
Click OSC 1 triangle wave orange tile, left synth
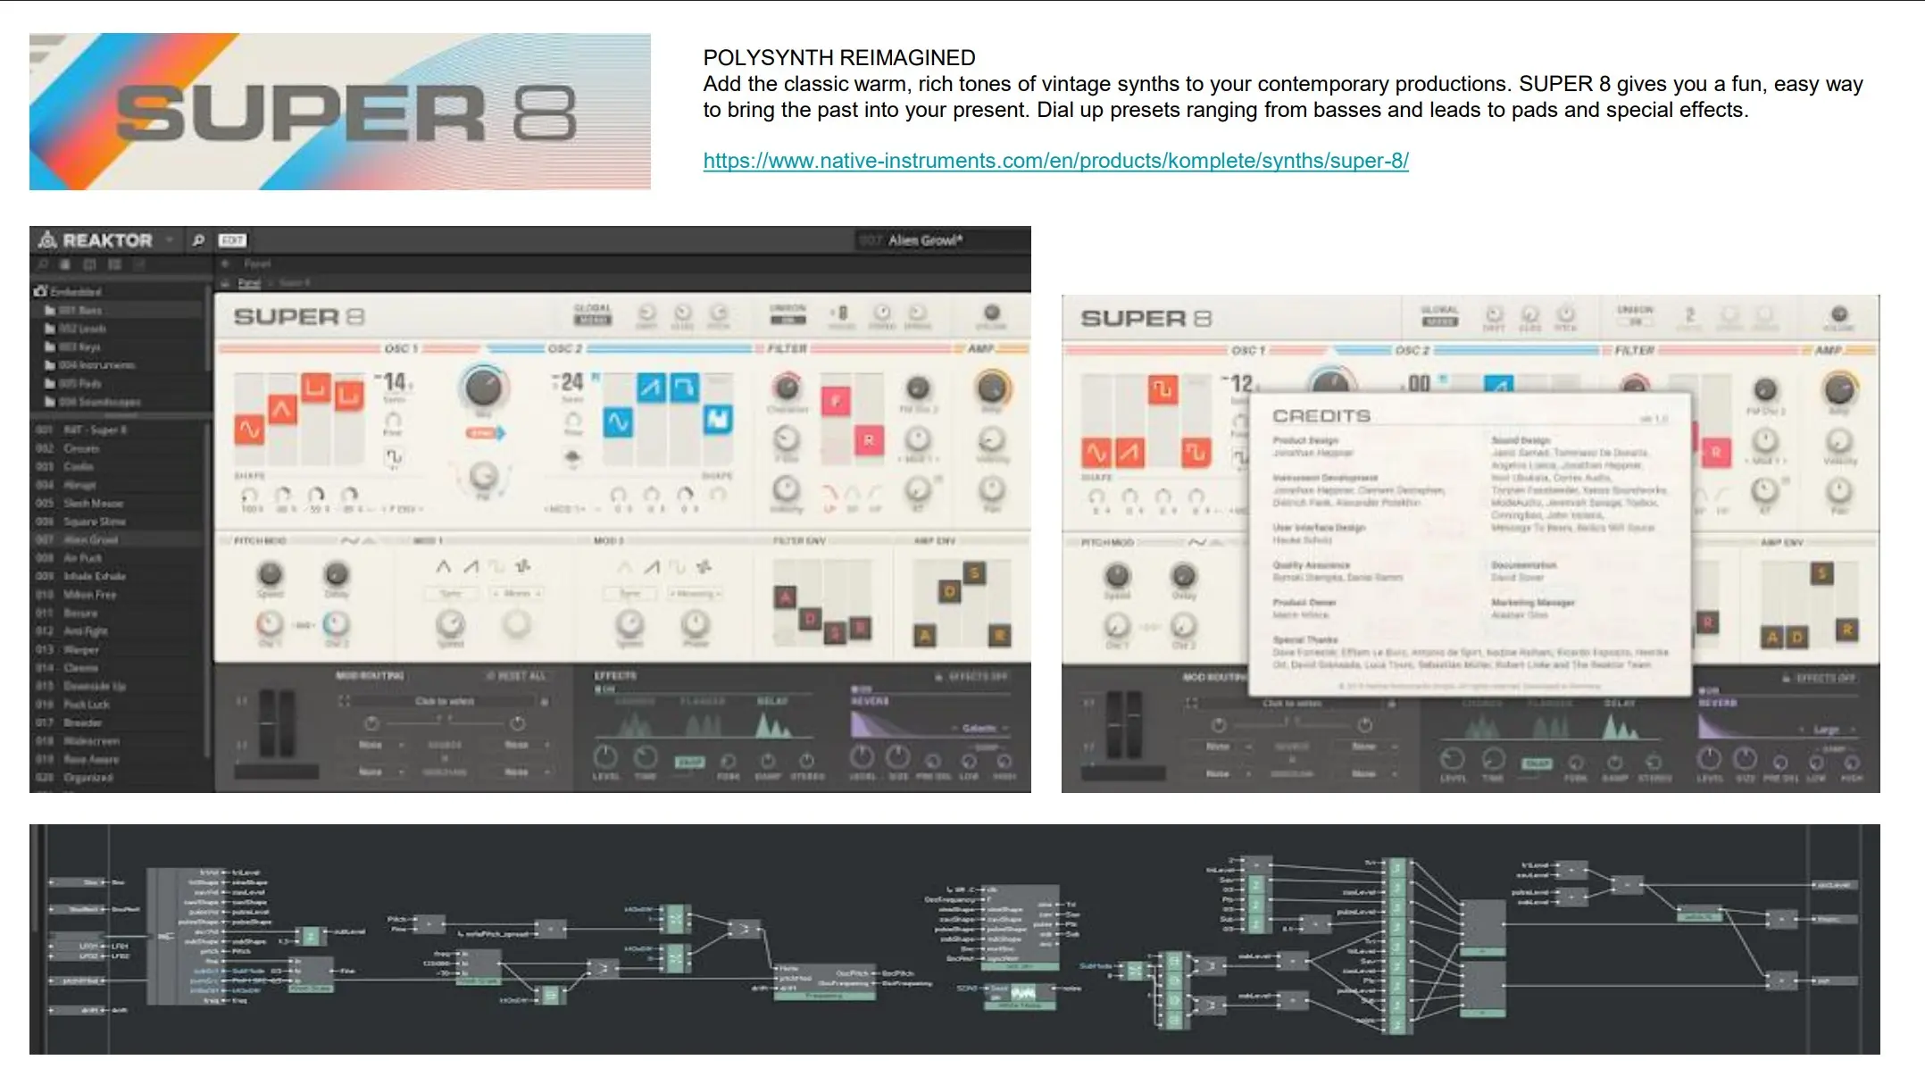point(283,410)
